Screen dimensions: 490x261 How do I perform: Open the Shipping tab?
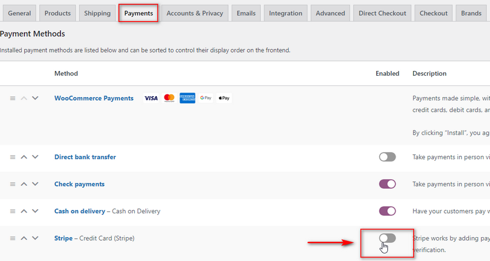(x=97, y=13)
